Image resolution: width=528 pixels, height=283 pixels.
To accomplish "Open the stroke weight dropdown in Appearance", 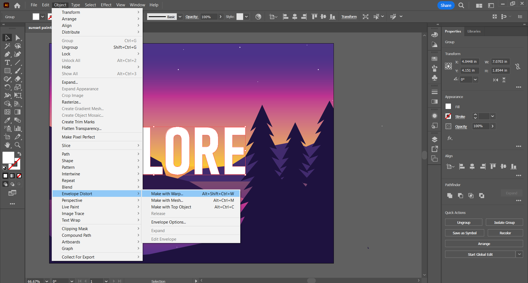I will [493, 116].
